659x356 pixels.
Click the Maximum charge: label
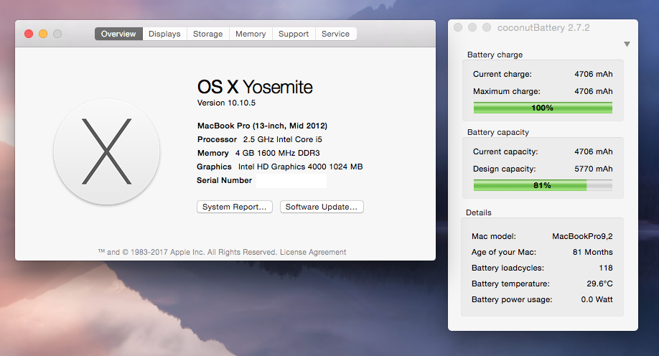pyautogui.click(x=506, y=91)
